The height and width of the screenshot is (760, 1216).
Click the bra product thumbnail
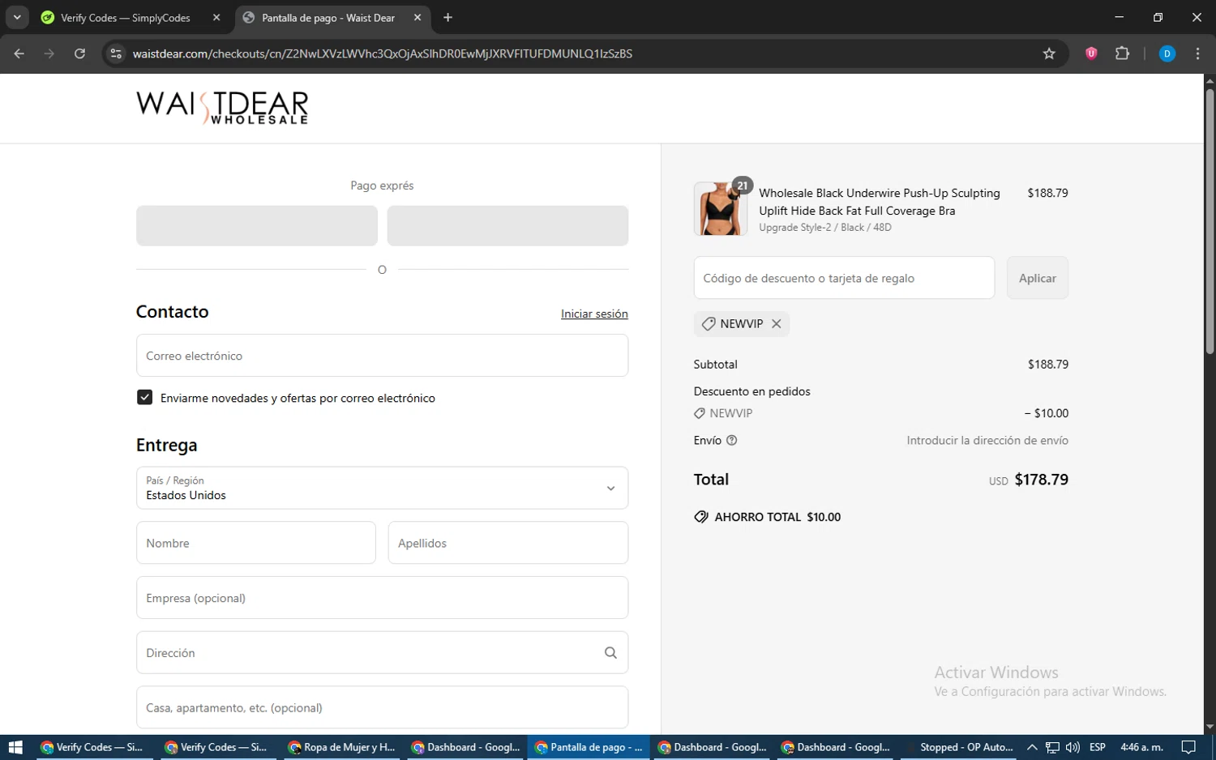tap(720, 209)
